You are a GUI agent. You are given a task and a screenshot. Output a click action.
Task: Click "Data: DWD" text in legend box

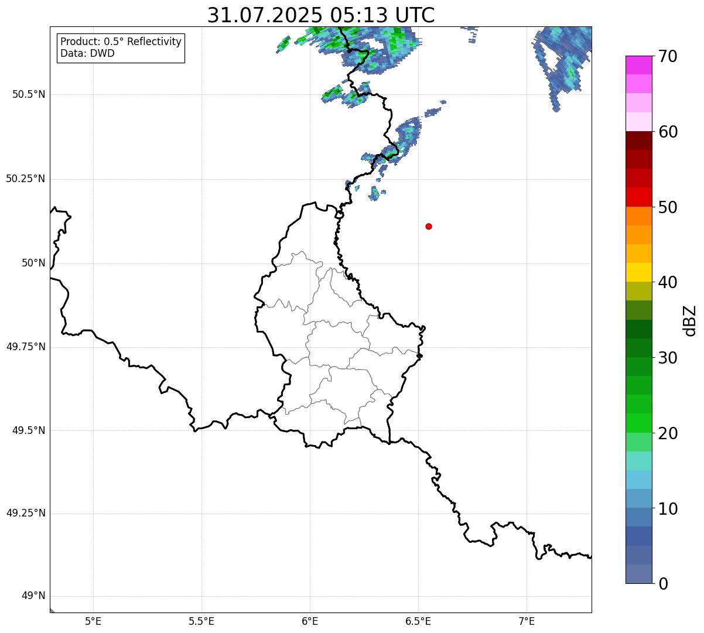pyautogui.click(x=87, y=54)
